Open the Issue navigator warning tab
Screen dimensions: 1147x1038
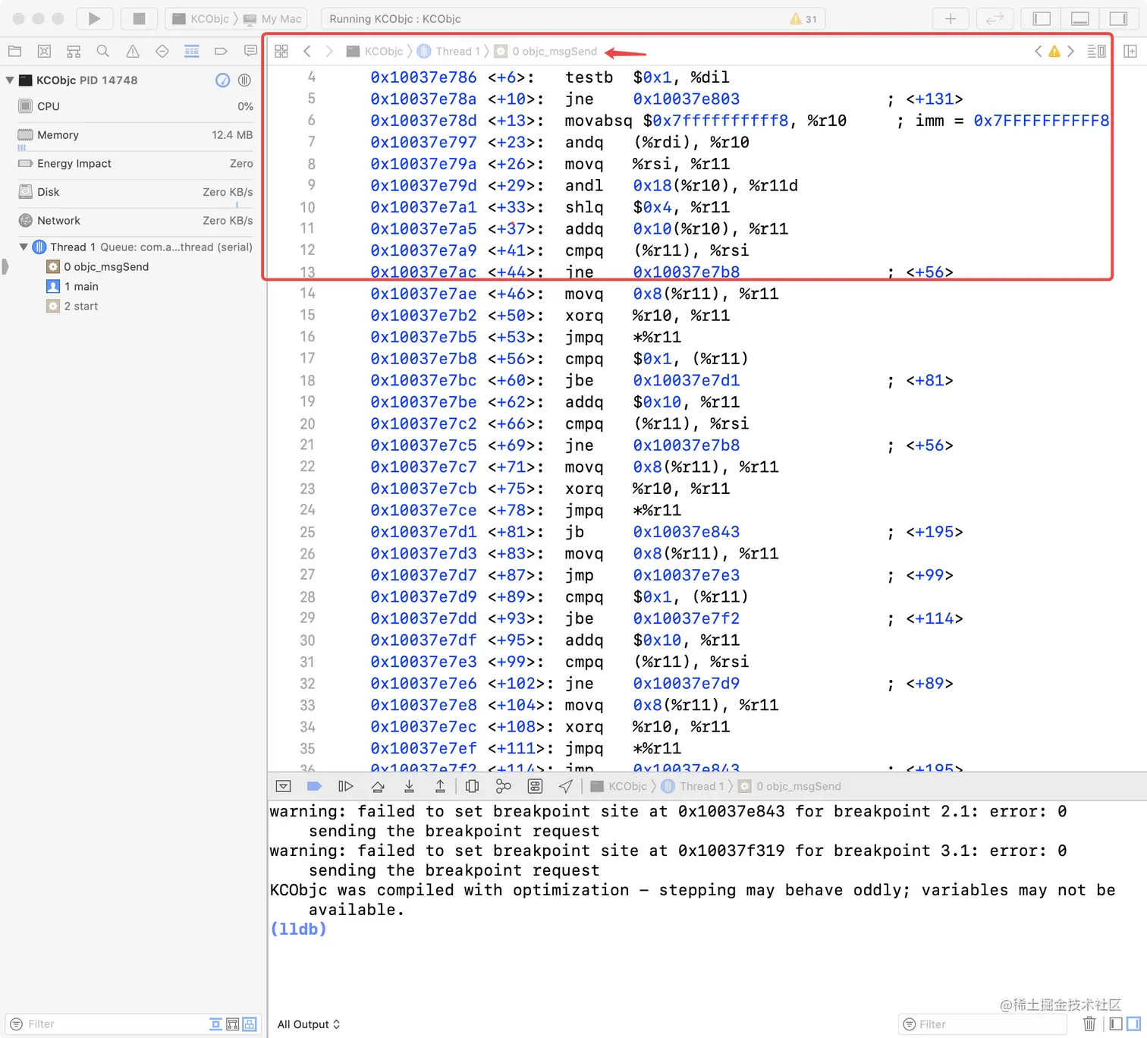133,52
